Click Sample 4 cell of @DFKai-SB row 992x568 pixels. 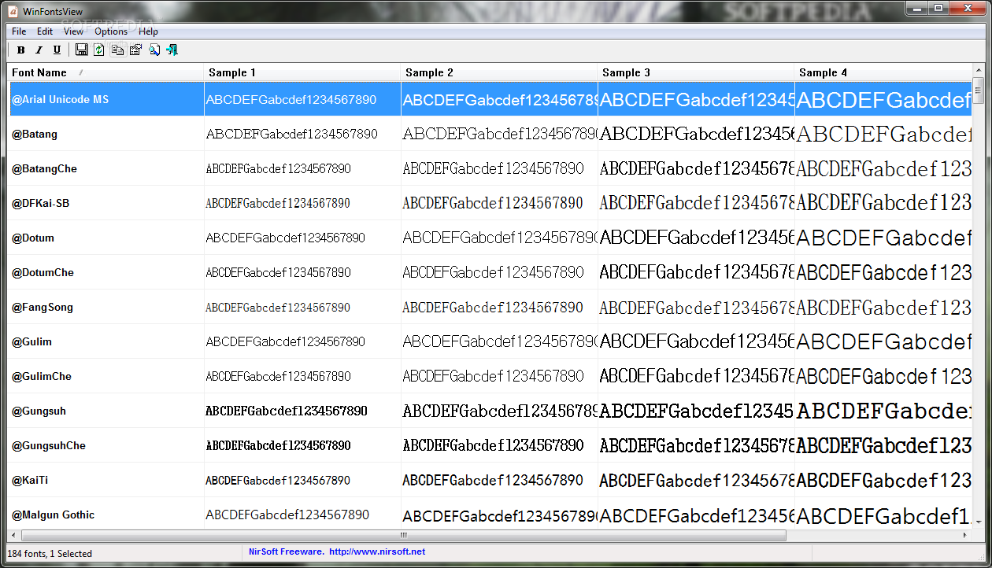(883, 203)
